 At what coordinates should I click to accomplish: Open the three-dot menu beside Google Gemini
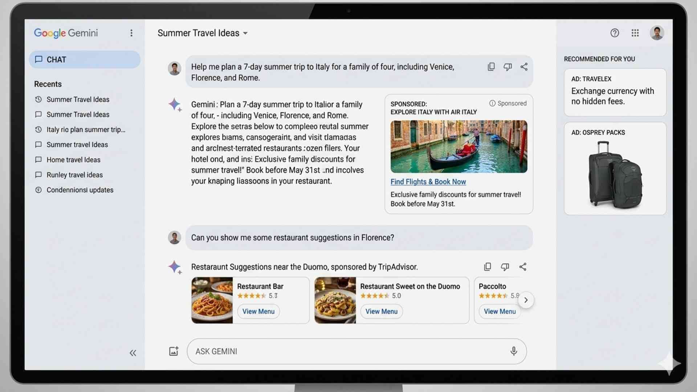tap(131, 33)
